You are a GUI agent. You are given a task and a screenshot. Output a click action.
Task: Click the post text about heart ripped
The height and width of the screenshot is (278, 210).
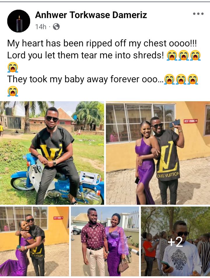pyautogui.click(x=102, y=43)
